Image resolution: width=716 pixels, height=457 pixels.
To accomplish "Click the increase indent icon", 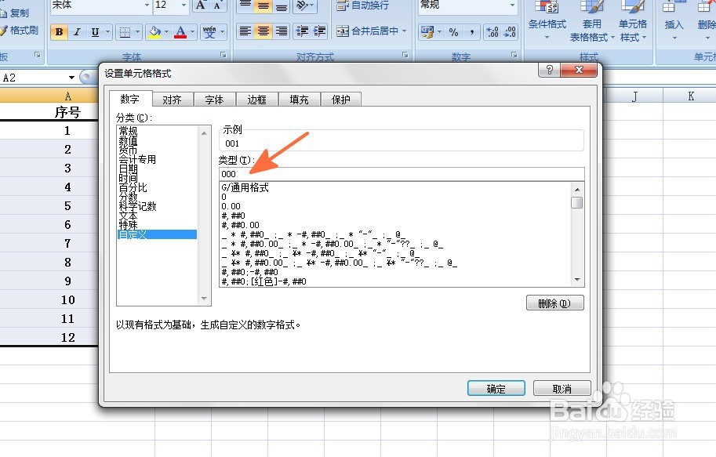I will [x=319, y=31].
